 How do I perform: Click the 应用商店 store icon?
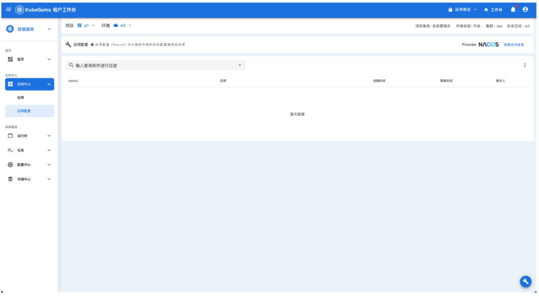click(x=450, y=9)
